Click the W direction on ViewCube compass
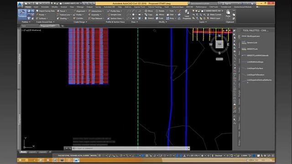The width and height of the screenshot is (292, 164). pos(211,45)
